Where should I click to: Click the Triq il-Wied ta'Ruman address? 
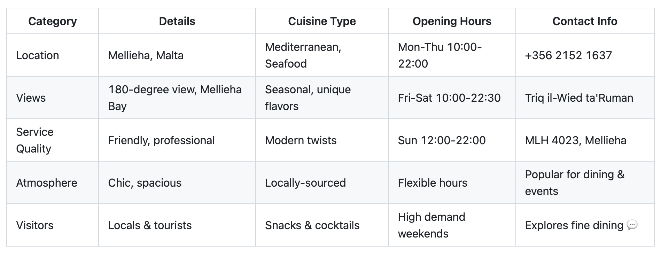pos(579,98)
